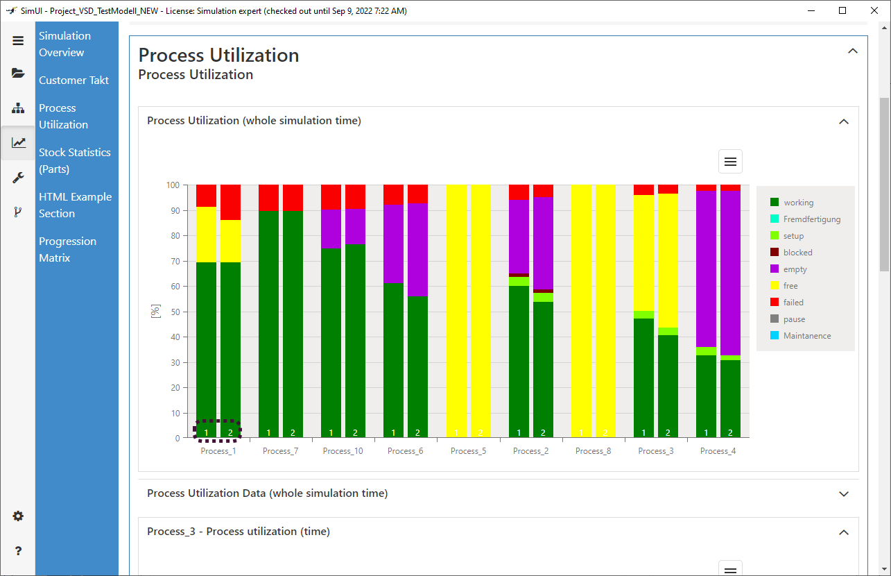The width and height of the screenshot is (891, 576).
Task: Open help via the question mark icon
Action: [x=18, y=551]
